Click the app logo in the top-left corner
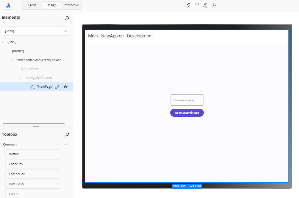Screen dimensions: 299x198 [8, 5]
